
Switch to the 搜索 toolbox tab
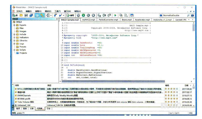click(25, 109)
